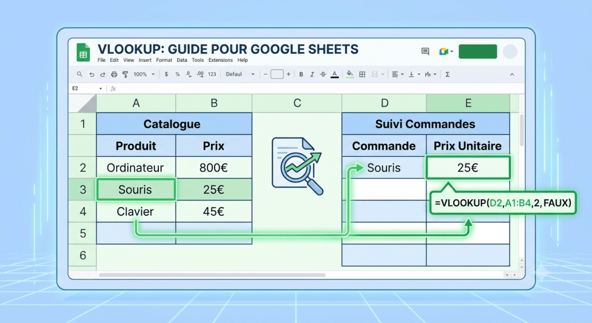This screenshot has height=323, width=592.
Task: Click the round account avatar
Action: (510, 51)
